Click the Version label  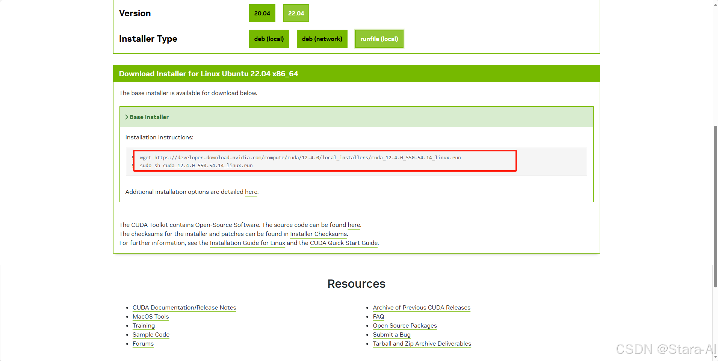(135, 13)
